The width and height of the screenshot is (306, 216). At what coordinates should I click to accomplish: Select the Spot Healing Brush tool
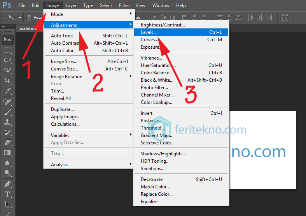click(x=7, y=102)
